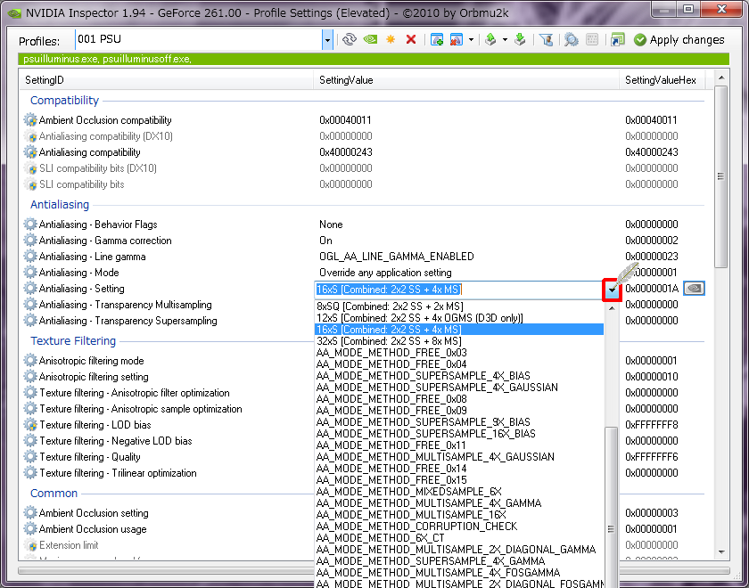Collapse the Antialiasing - Setting dropdown arrow
The image size is (749, 588).
tap(612, 290)
